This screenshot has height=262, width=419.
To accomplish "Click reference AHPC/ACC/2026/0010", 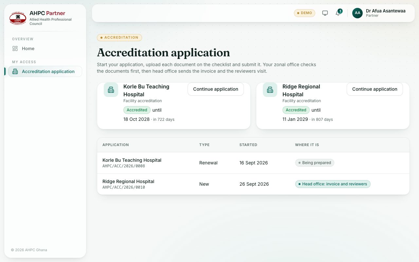I will [x=124, y=187].
